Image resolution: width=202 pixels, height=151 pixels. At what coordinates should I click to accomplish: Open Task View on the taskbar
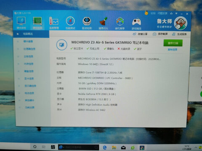tap(44, 147)
